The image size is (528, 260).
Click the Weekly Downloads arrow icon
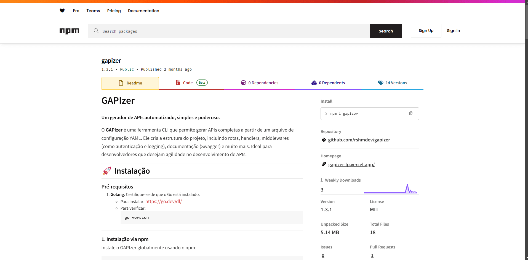pos(322,180)
